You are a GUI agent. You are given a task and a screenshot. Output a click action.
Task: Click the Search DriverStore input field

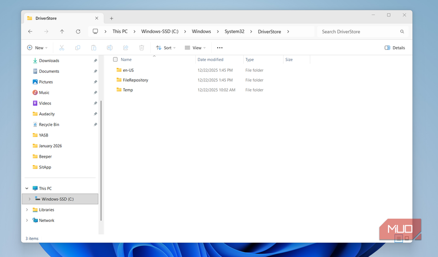coord(358,32)
